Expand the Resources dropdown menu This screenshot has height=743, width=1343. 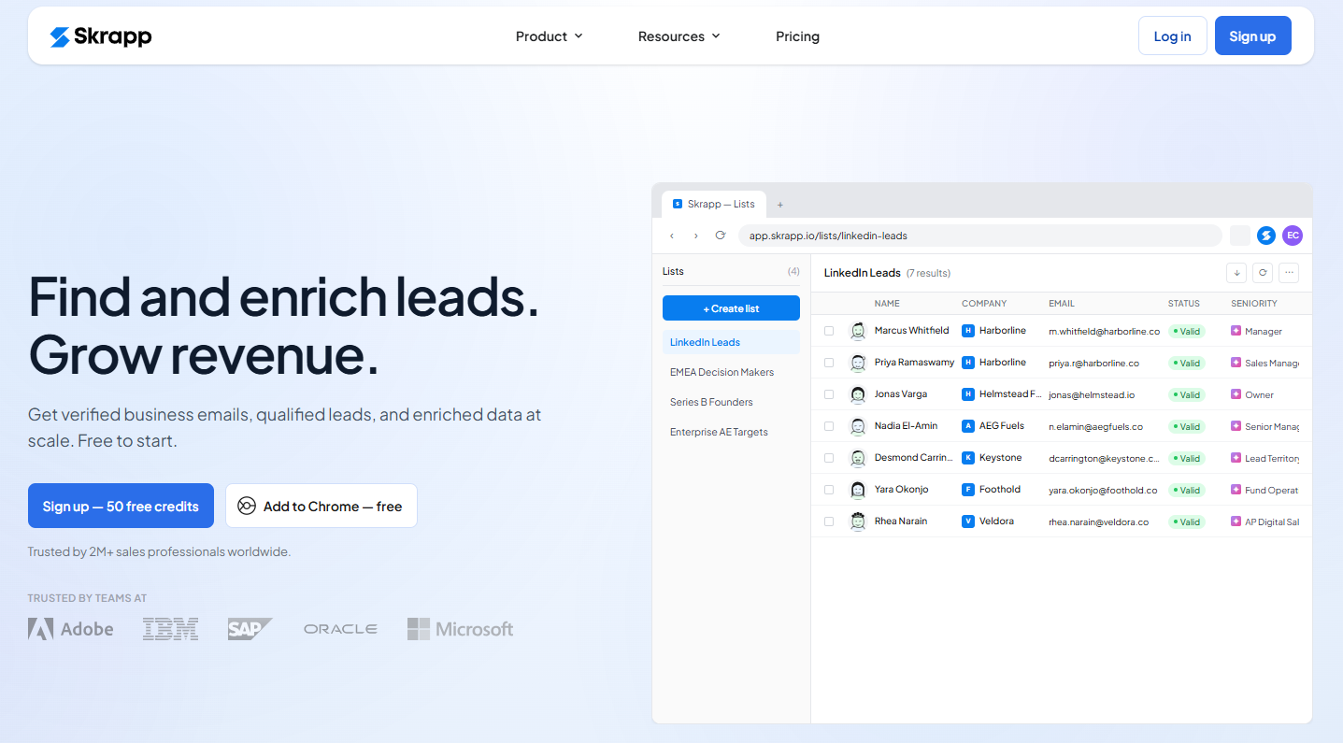[x=679, y=36]
